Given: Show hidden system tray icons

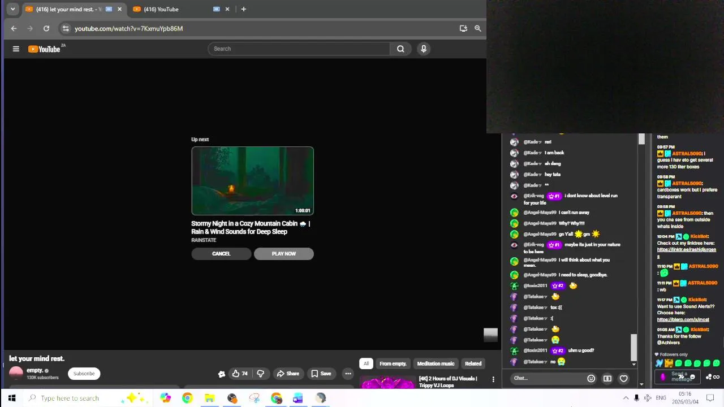Looking at the screenshot, I should [626, 398].
